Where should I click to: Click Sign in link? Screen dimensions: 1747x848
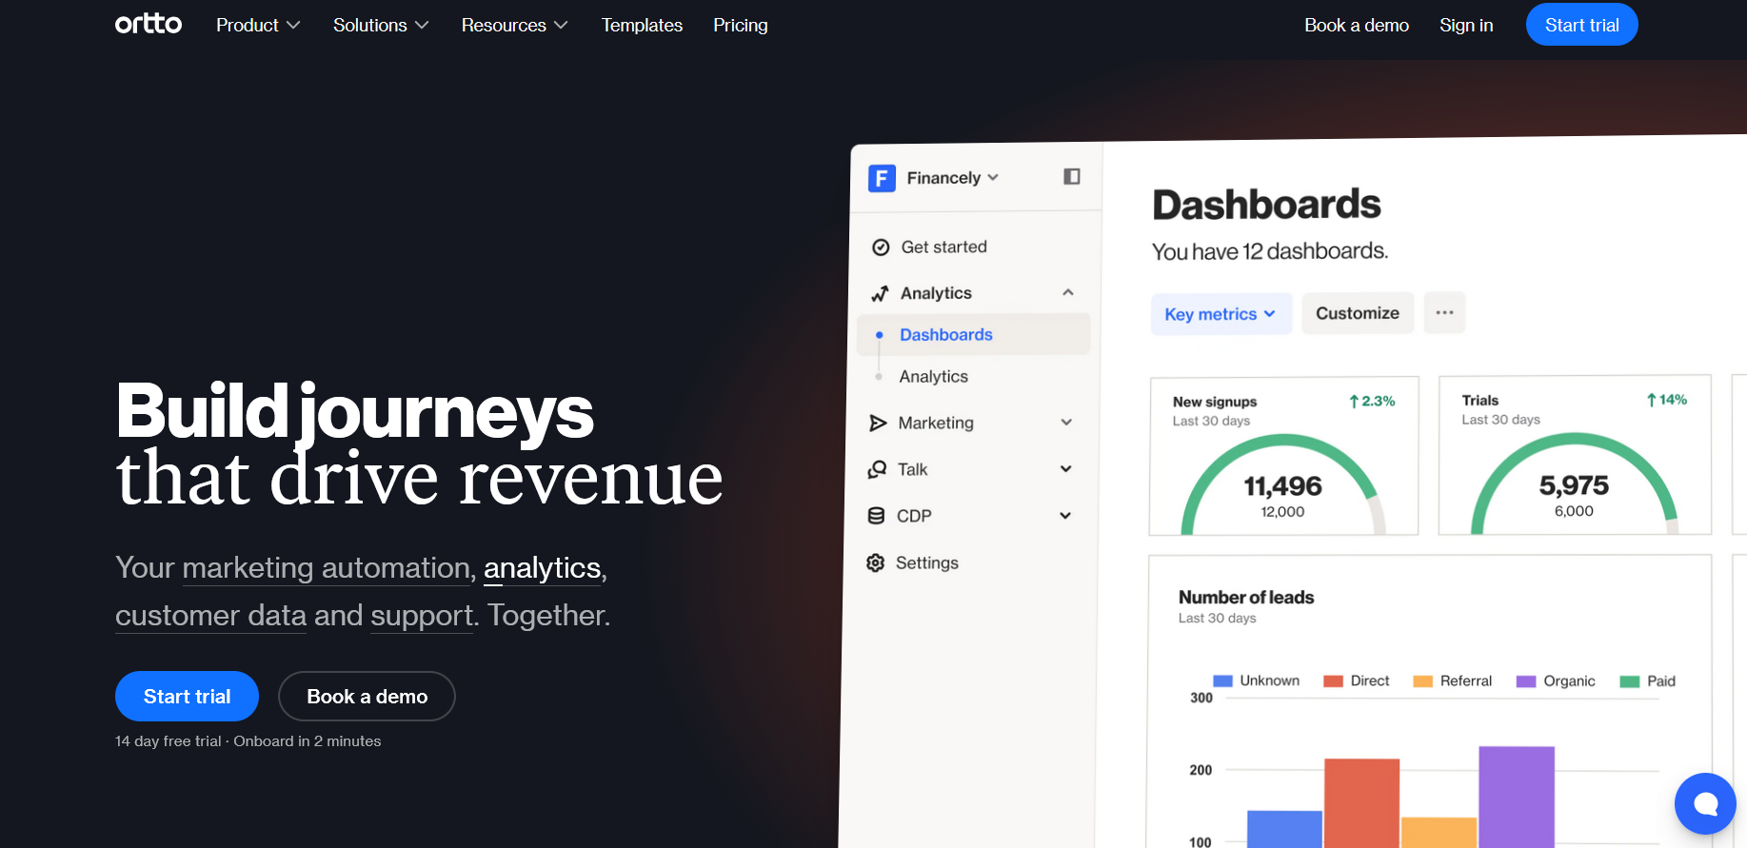[x=1466, y=26]
